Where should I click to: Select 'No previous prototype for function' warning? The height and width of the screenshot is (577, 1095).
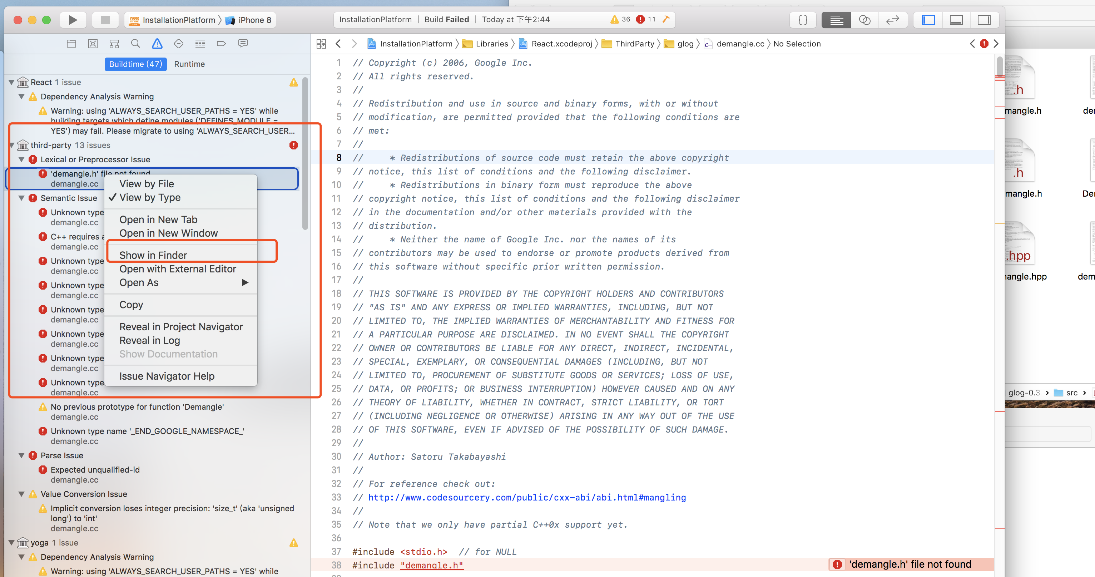pyautogui.click(x=152, y=411)
